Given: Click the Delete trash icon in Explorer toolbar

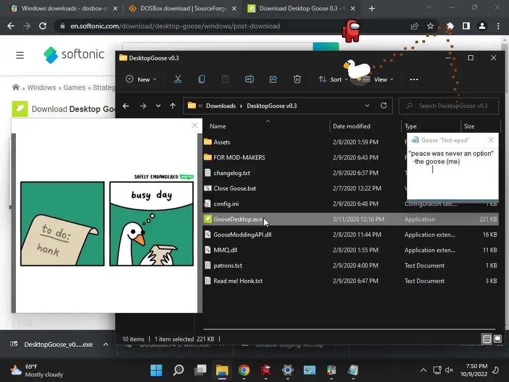Looking at the screenshot, I should coord(297,79).
